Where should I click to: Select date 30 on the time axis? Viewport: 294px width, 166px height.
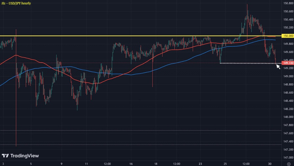pyautogui.click(x=269, y=164)
